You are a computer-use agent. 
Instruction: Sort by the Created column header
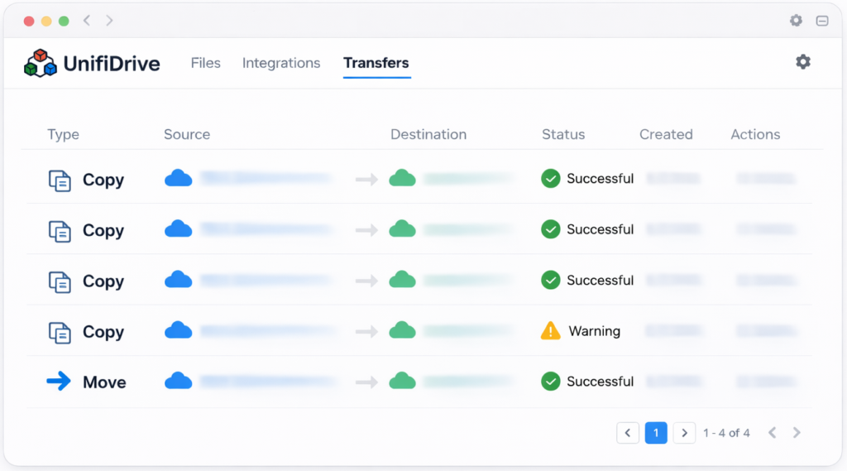665,134
